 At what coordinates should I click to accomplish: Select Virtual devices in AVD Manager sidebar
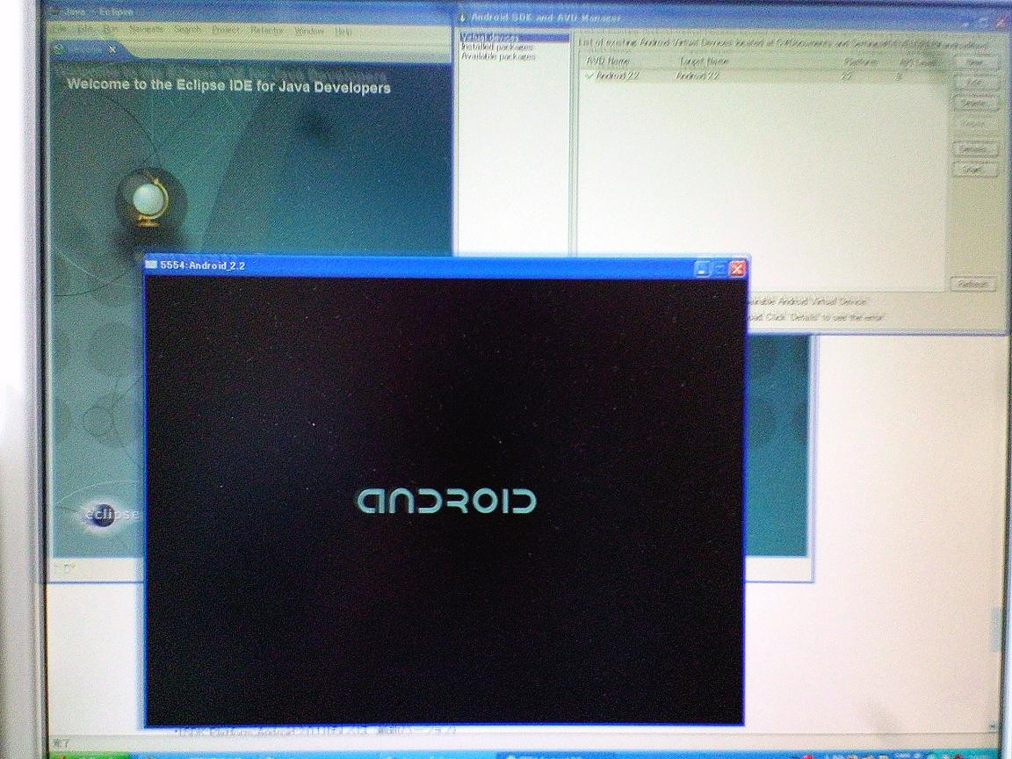click(515, 38)
